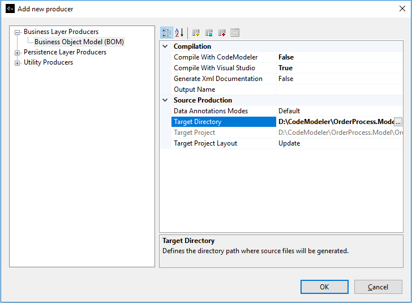
Task: Expand the Utility Producers node
Action: [x=18, y=63]
